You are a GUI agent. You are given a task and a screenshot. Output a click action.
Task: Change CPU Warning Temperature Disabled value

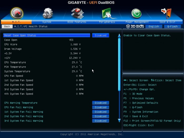point(101,103)
